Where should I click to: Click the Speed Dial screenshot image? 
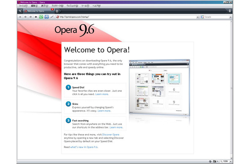(159, 87)
